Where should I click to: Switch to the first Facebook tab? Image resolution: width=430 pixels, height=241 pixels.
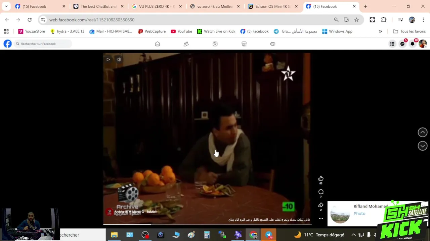click(x=40, y=6)
